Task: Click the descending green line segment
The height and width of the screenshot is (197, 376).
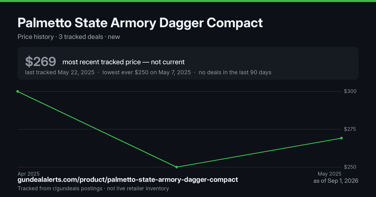Action: coord(97,129)
